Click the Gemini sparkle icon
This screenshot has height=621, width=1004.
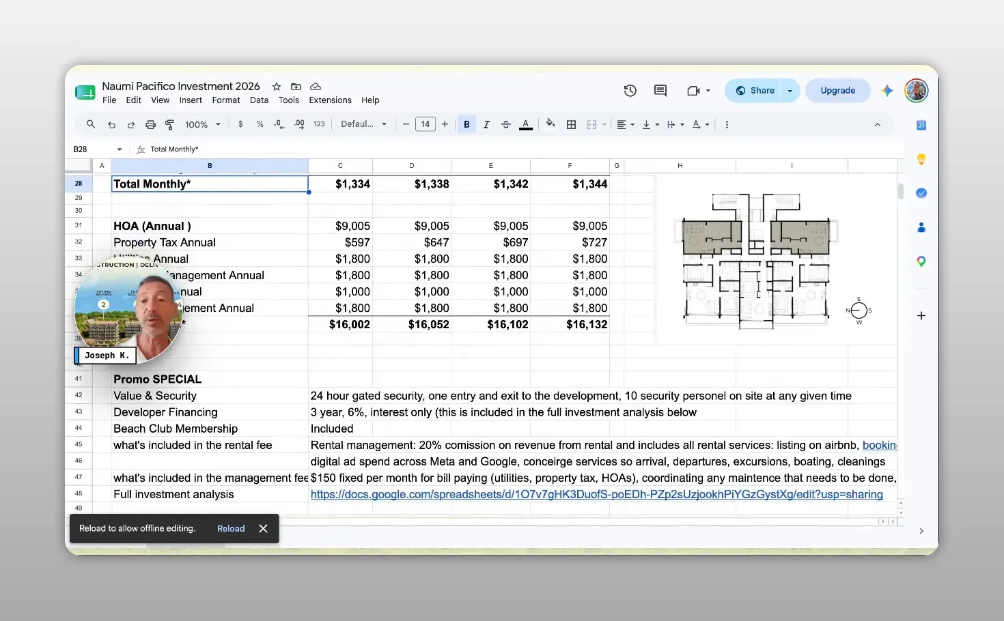click(887, 90)
